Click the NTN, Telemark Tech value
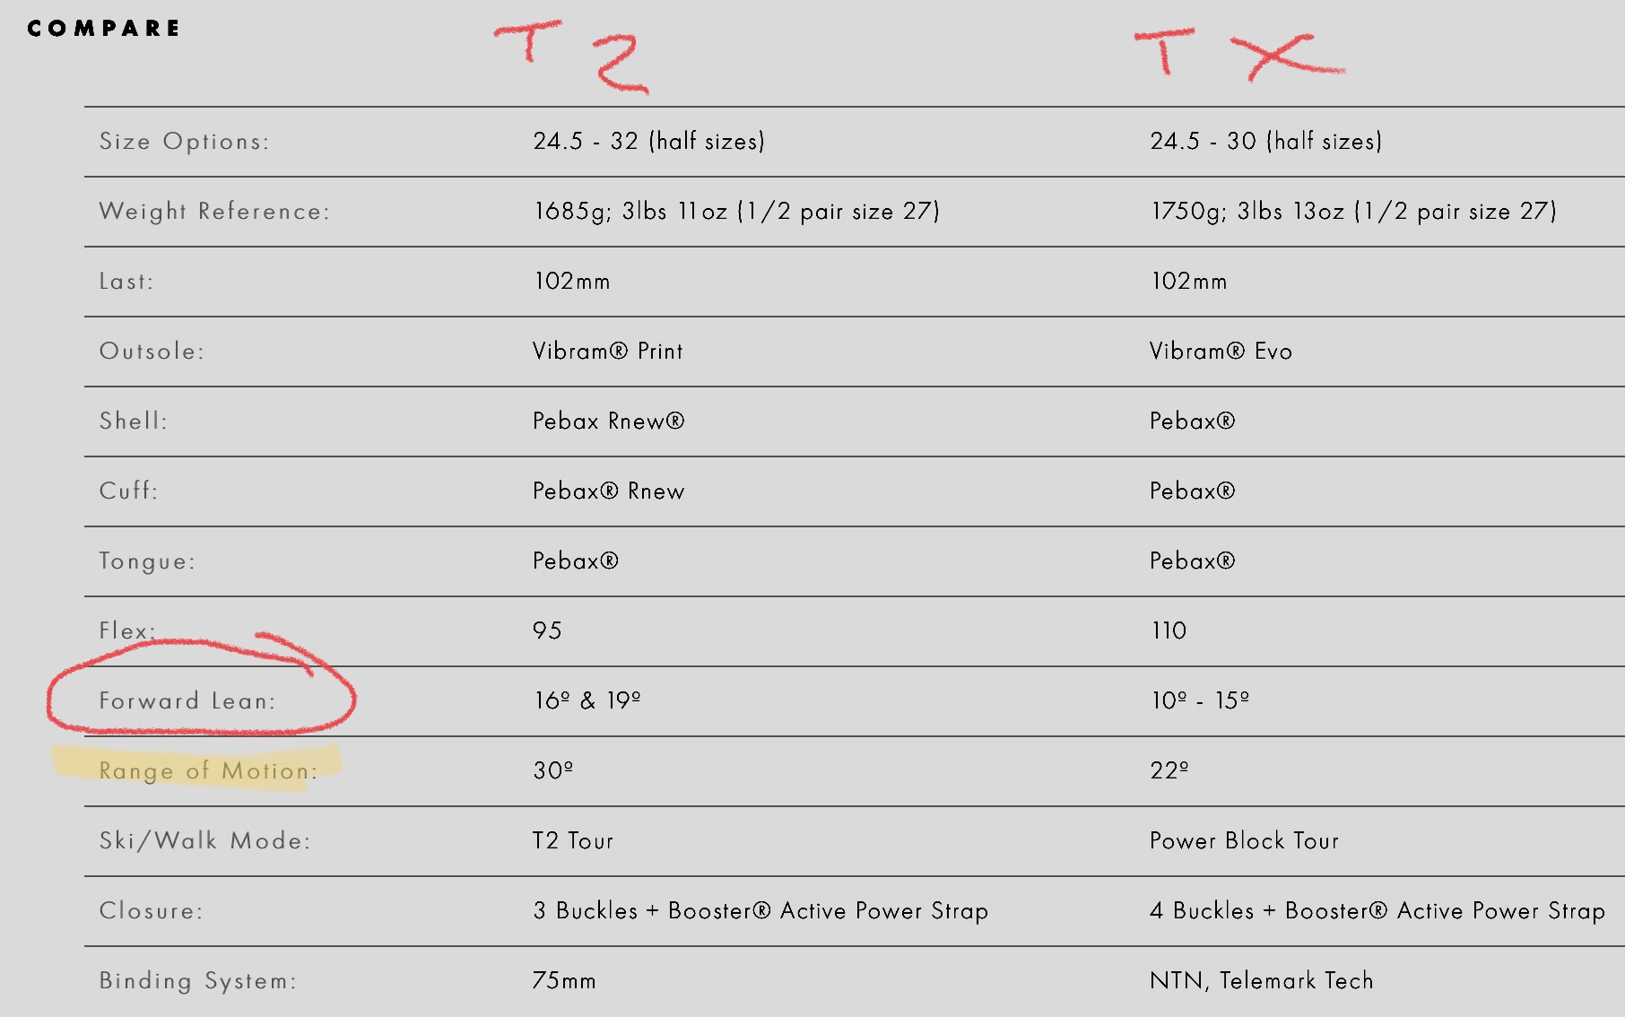 [1262, 980]
